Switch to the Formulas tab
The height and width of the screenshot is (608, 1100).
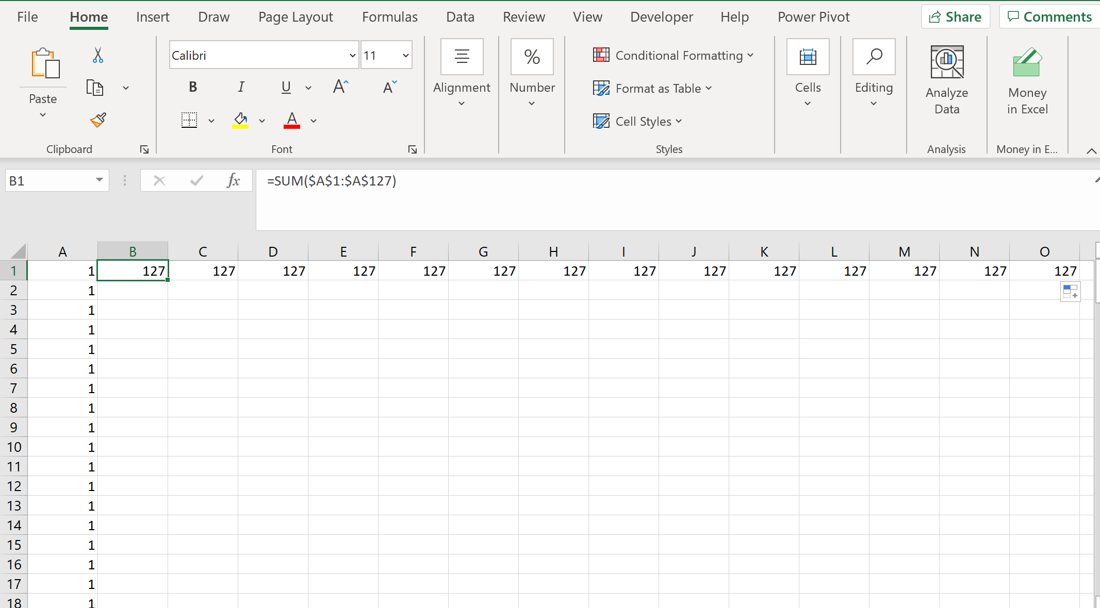[x=389, y=17]
